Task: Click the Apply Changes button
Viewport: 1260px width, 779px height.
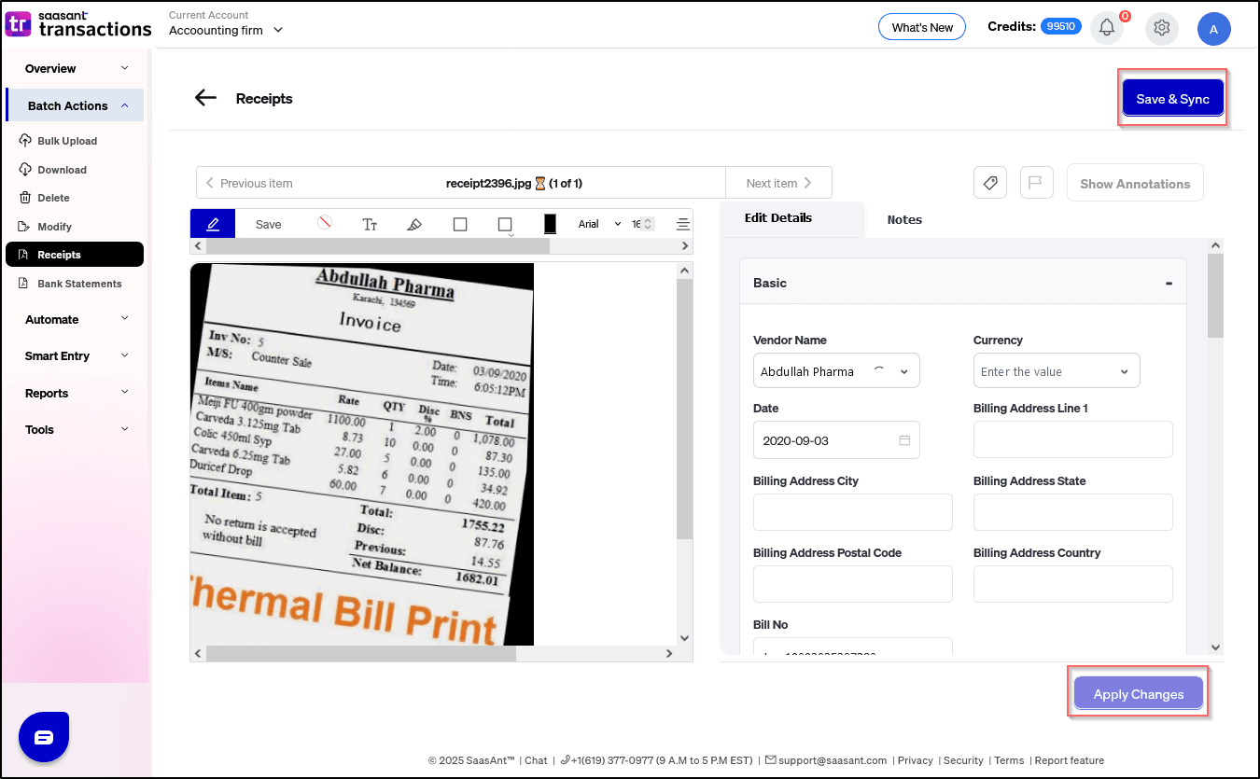Action: (x=1138, y=694)
